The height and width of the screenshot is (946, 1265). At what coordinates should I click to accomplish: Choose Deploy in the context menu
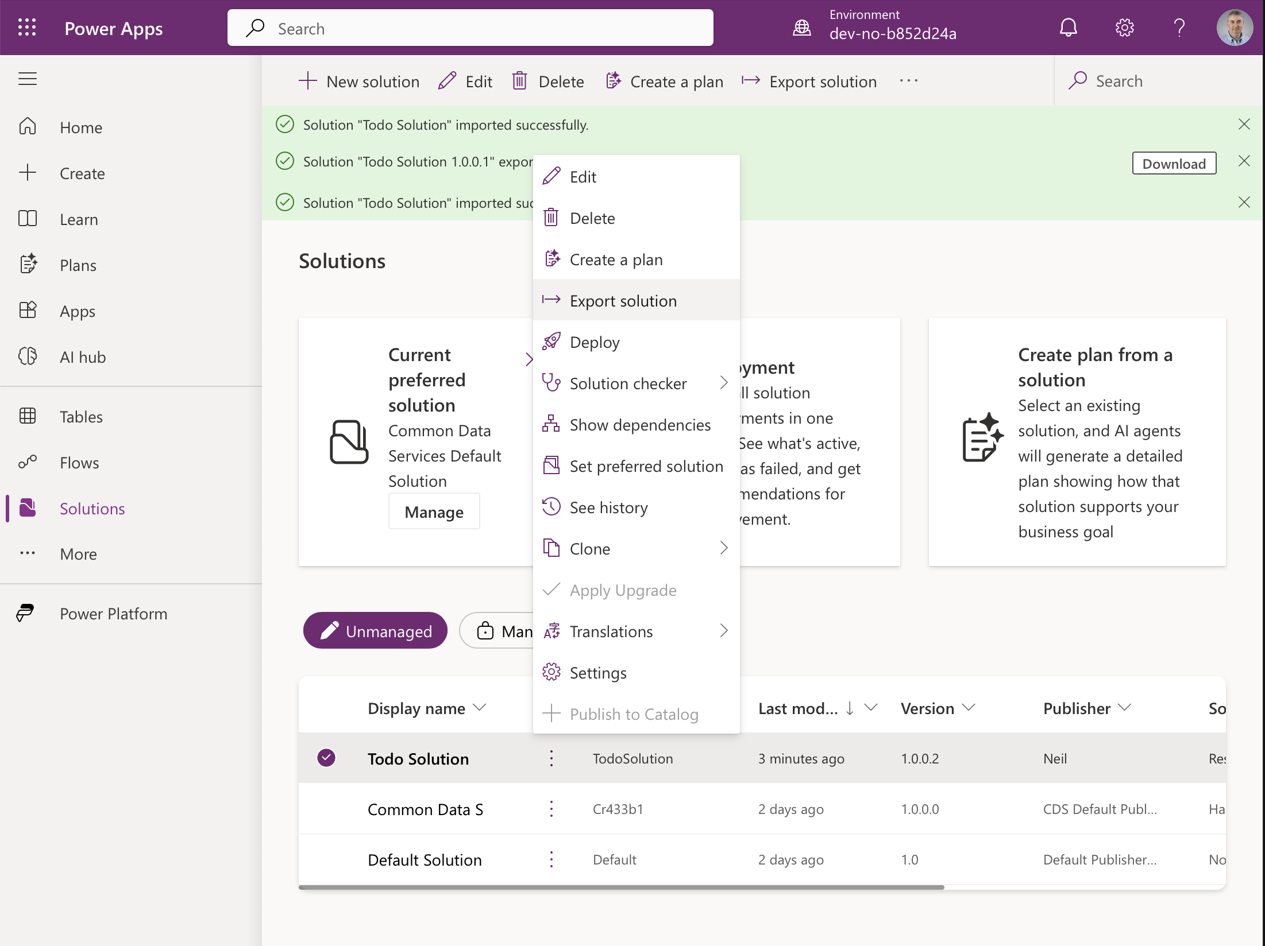tap(636, 342)
